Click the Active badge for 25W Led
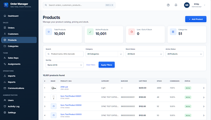This screenshot has height=120, width=211. [x=188, y=88]
